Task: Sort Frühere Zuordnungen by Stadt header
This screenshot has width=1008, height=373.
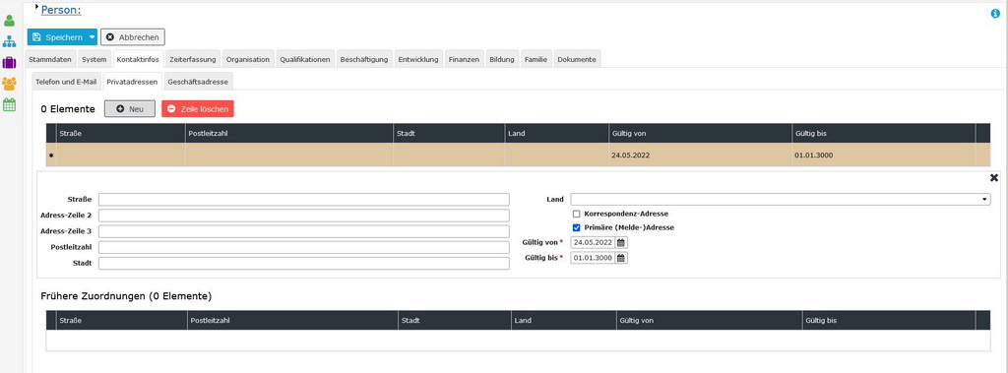Action: point(455,320)
